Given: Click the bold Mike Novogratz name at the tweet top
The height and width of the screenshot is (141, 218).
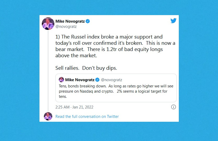Looking at the screenshot, I should [70, 21].
